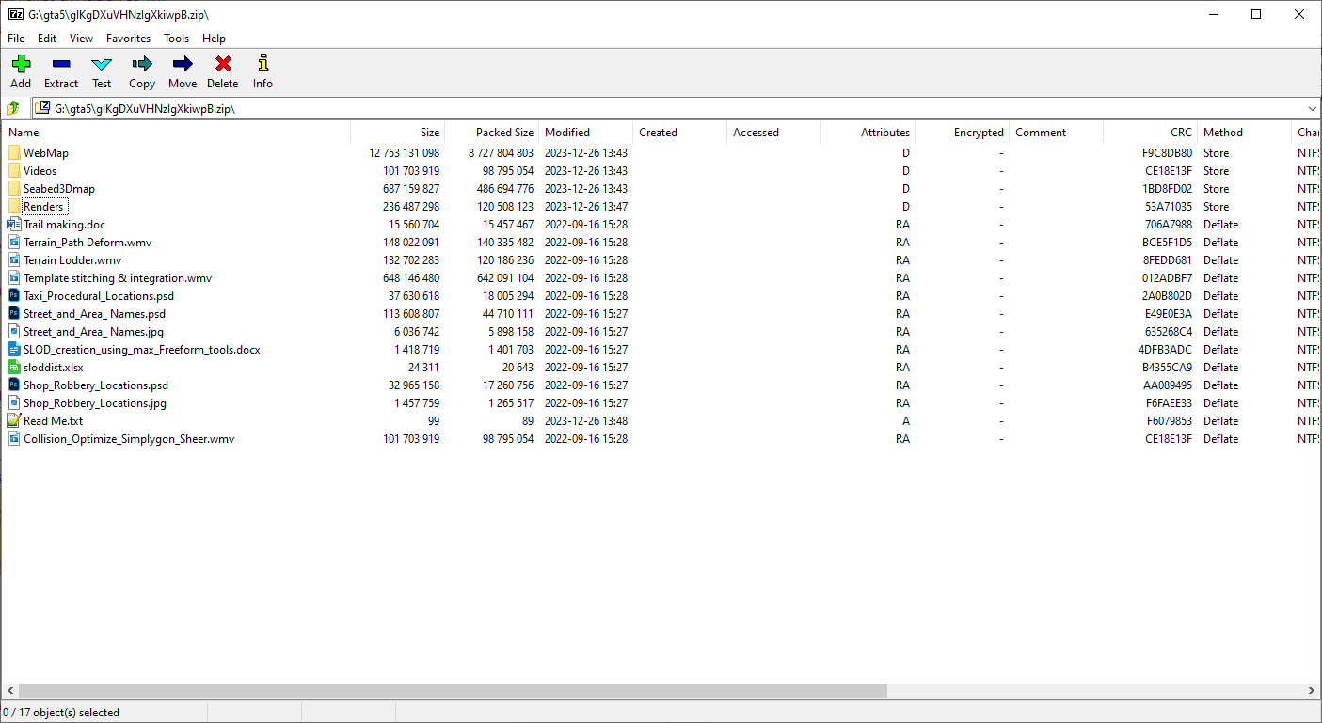Viewport: 1322px width, 723px height.
Task: Select the Renders folder icon
Action: point(14,206)
